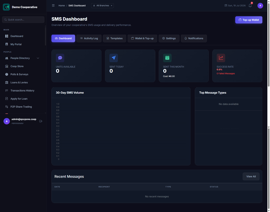
Task: Open the Wallet & Top-up tab
Action: pyautogui.click(x=142, y=38)
